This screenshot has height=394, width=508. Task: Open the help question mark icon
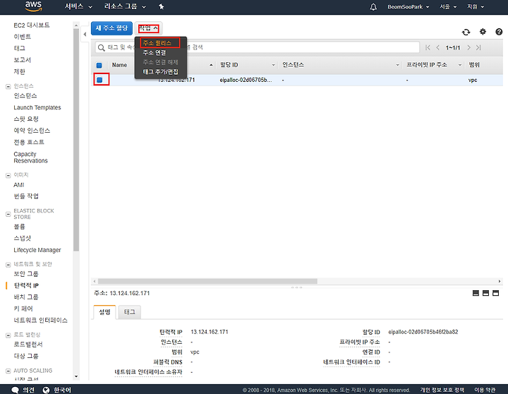[499, 32]
